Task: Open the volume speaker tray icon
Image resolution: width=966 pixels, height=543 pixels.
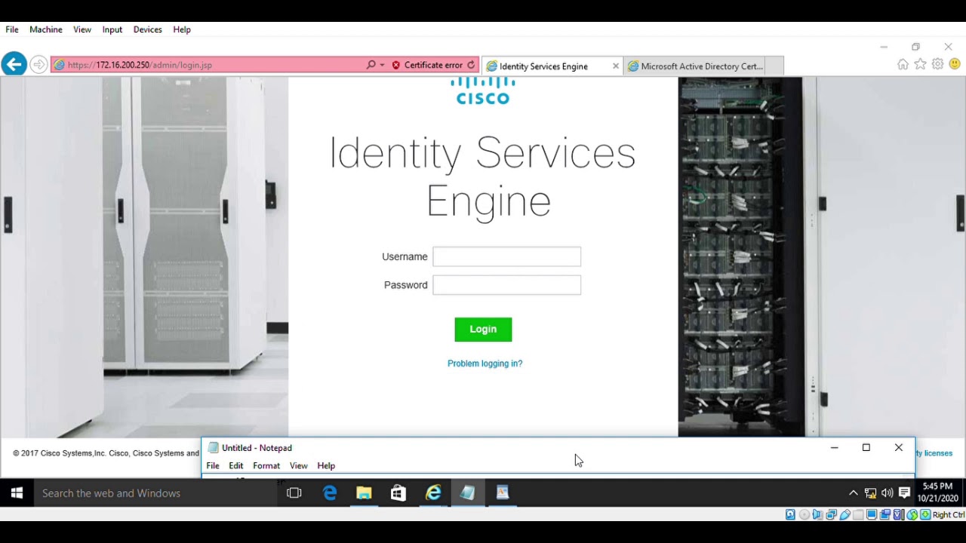Action: coord(887,493)
